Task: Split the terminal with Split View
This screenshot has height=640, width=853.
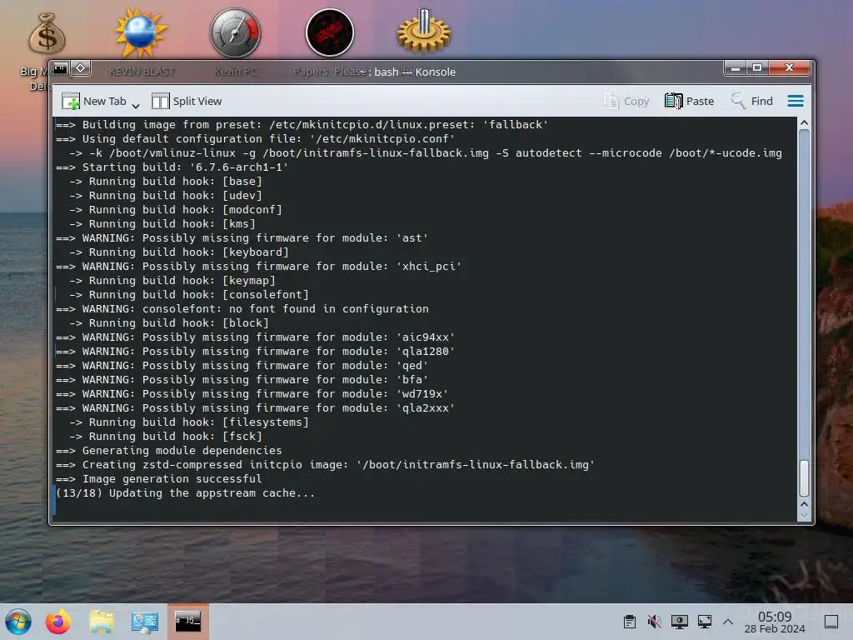Action: 187,101
